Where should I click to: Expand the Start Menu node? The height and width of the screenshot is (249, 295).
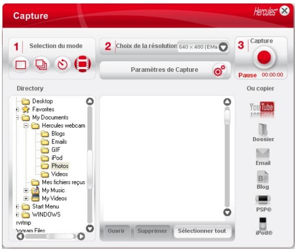[x=17, y=207]
